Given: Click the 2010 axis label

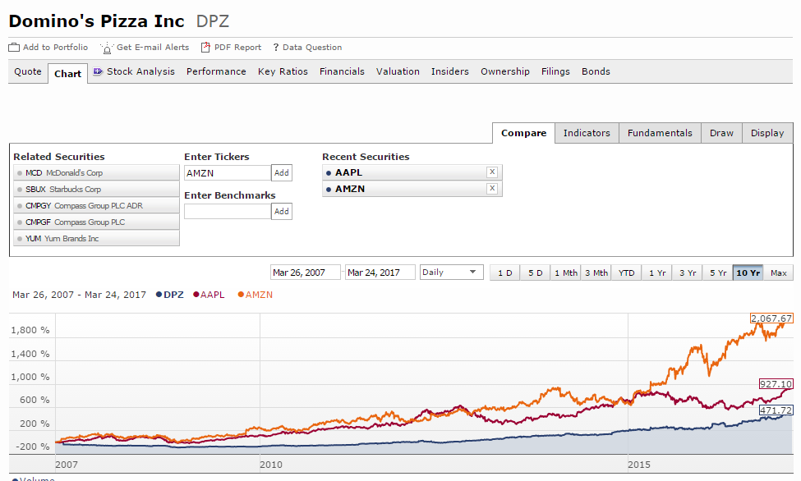Looking at the screenshot, I should [271, 465].
